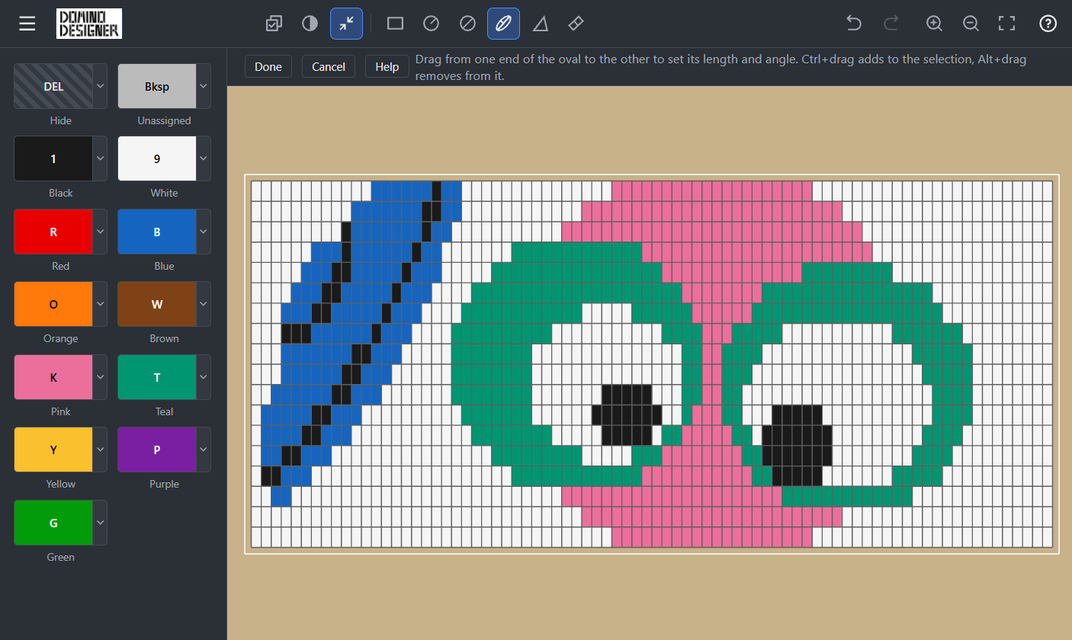Expand the Blue swatch dropdown arrow

[204, 232]
